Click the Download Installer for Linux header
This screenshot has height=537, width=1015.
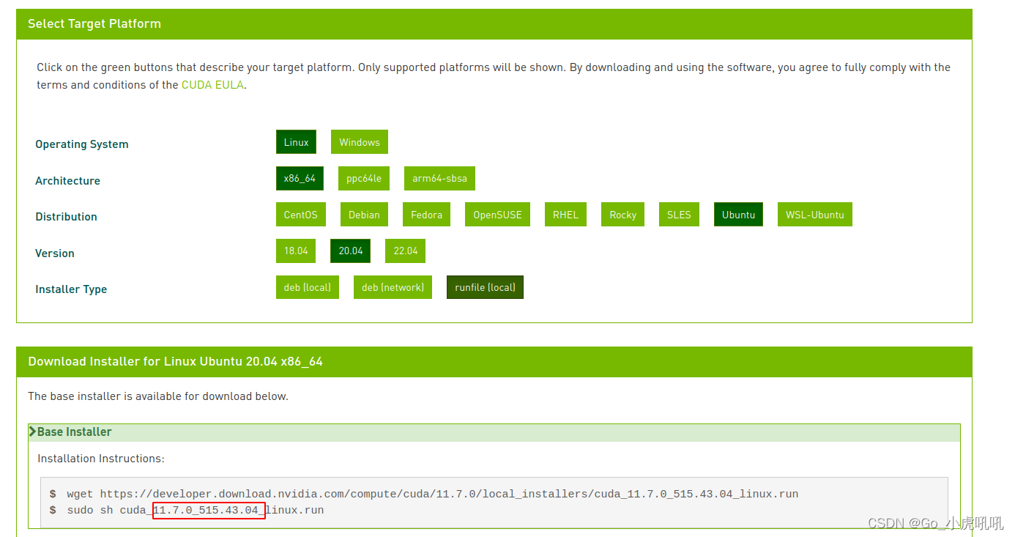[175, 361]
